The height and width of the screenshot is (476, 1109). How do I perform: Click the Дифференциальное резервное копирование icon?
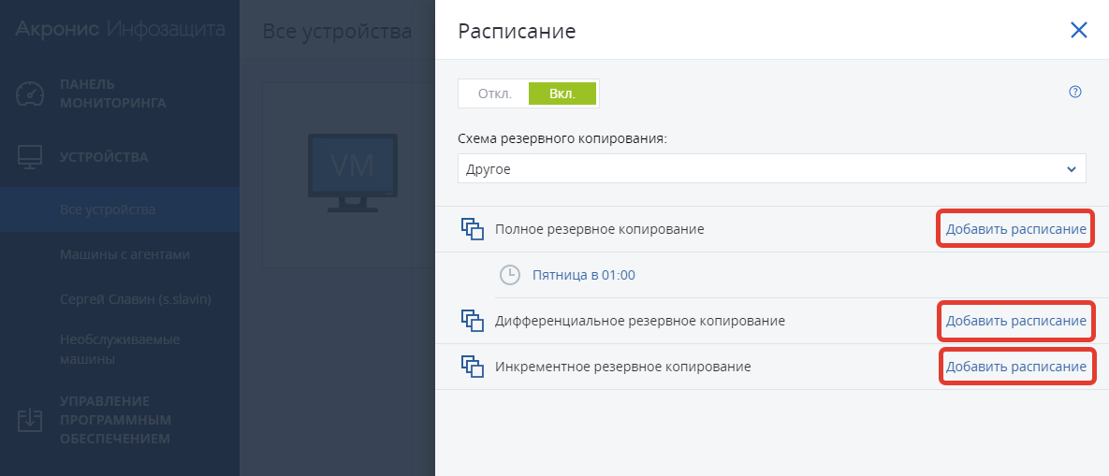pos(473,321)
